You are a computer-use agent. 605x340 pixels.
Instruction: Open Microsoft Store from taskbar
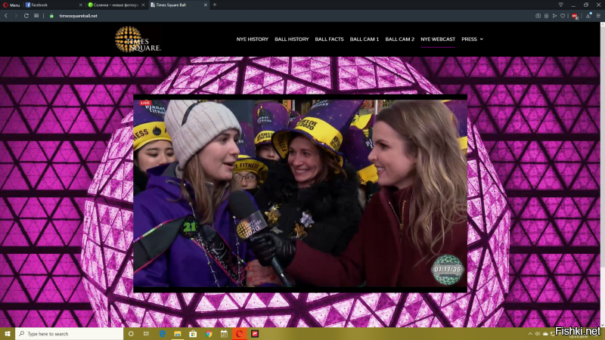(x=193, y=334)
